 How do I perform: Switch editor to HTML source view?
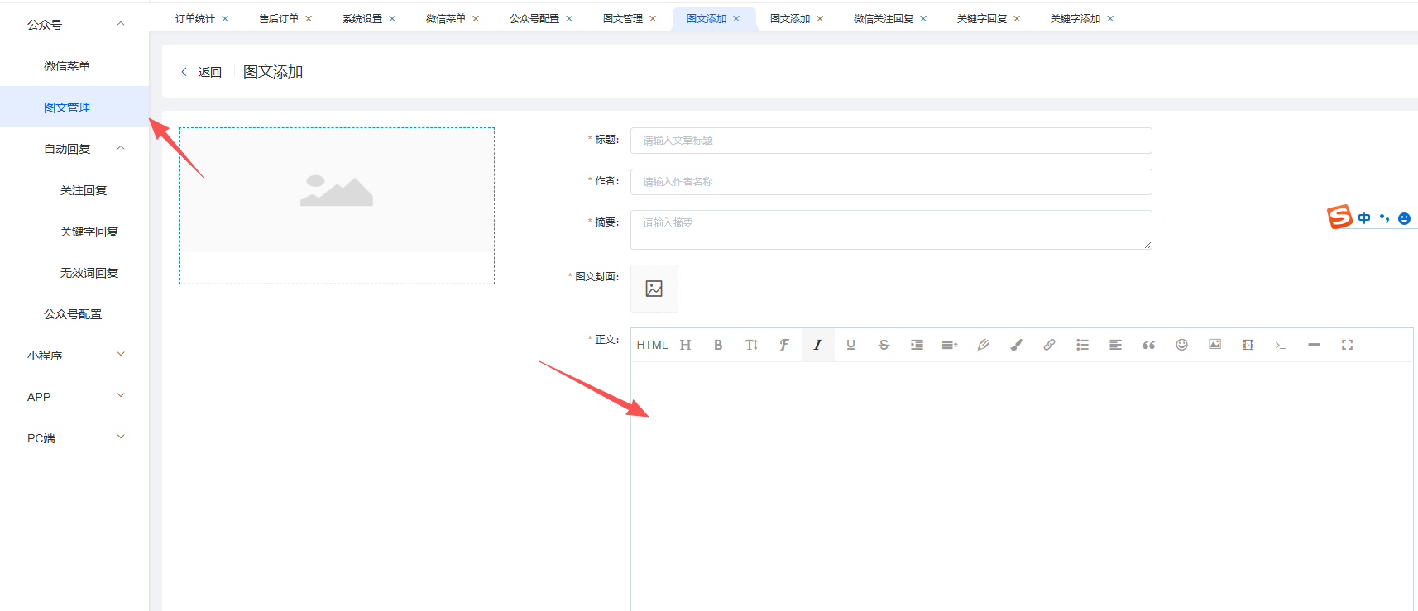(652, 345)
